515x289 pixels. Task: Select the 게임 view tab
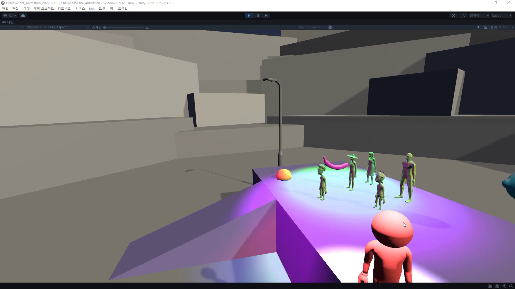pyautogui.click(x=9, y=22)
